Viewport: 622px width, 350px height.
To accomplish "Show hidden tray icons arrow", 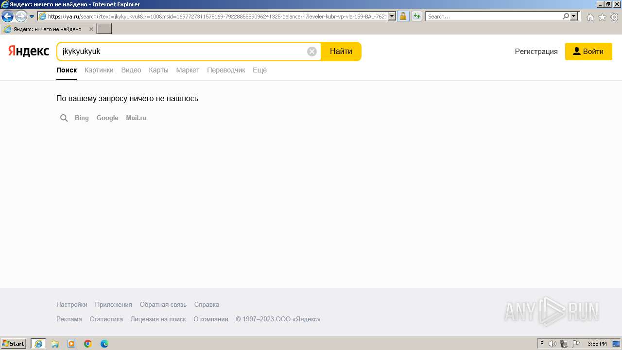I will 542,344.
